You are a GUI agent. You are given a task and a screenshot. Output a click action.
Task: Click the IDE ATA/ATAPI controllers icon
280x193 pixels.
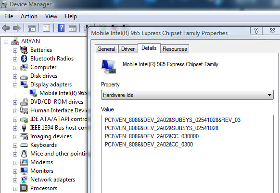pos(24,119)
